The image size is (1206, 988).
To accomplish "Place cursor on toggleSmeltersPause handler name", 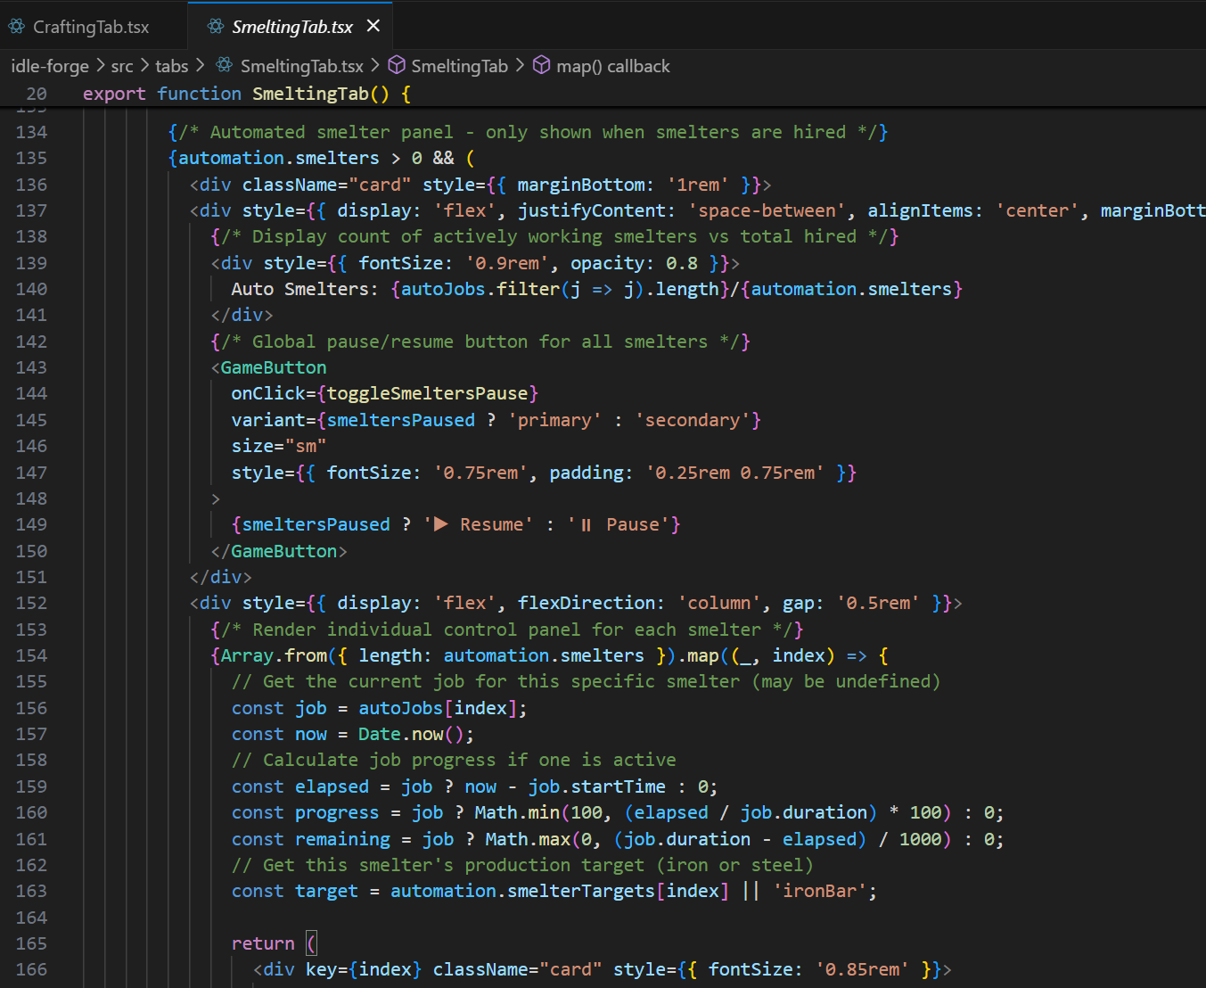I will (427, 393).
